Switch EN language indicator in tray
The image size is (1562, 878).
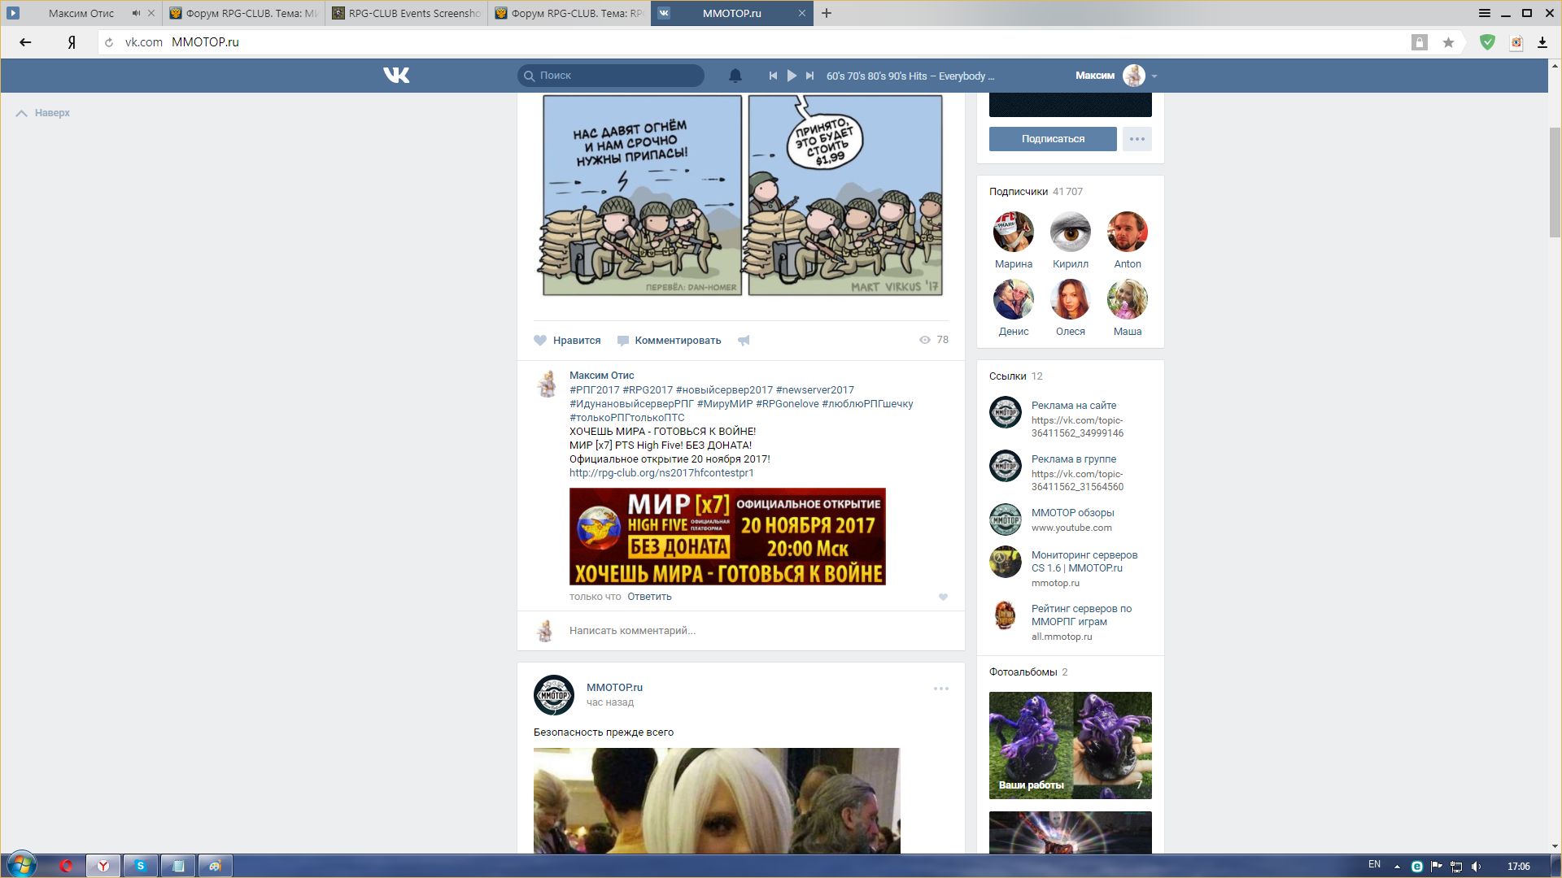pos(1374,865)
